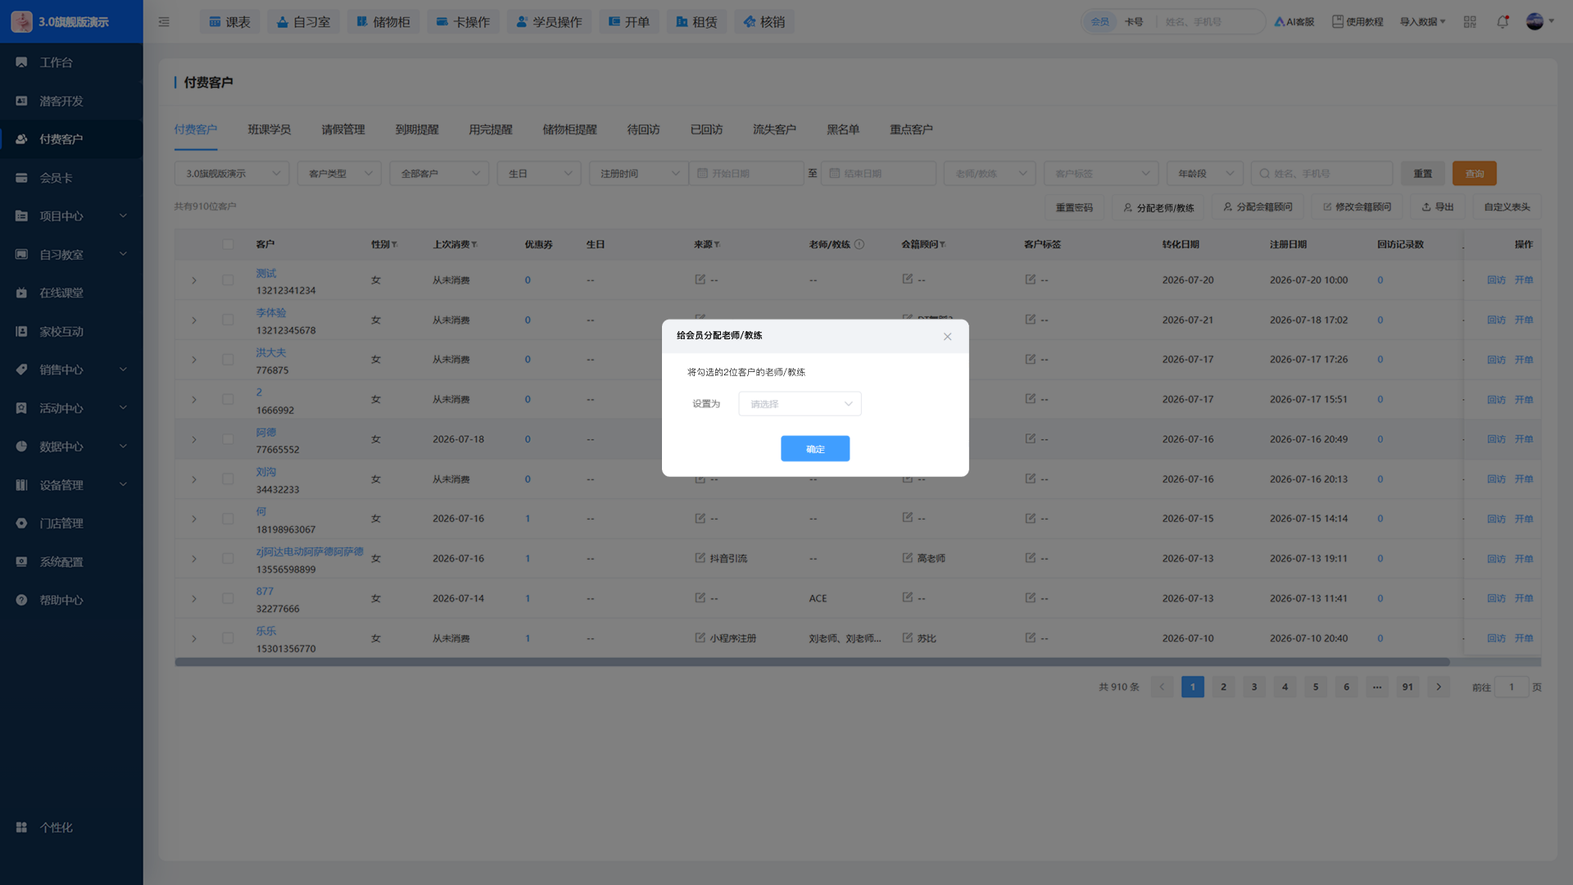Viewport: 1573px width, 885px height.
Task: Click edit icon for 测试 customer tag
Action: pyautogui.click(x=1031, y=279)
